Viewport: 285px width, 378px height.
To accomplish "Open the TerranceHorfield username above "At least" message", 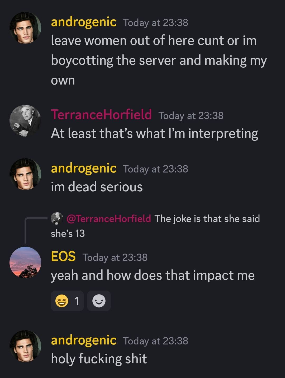I will point(101,115).
